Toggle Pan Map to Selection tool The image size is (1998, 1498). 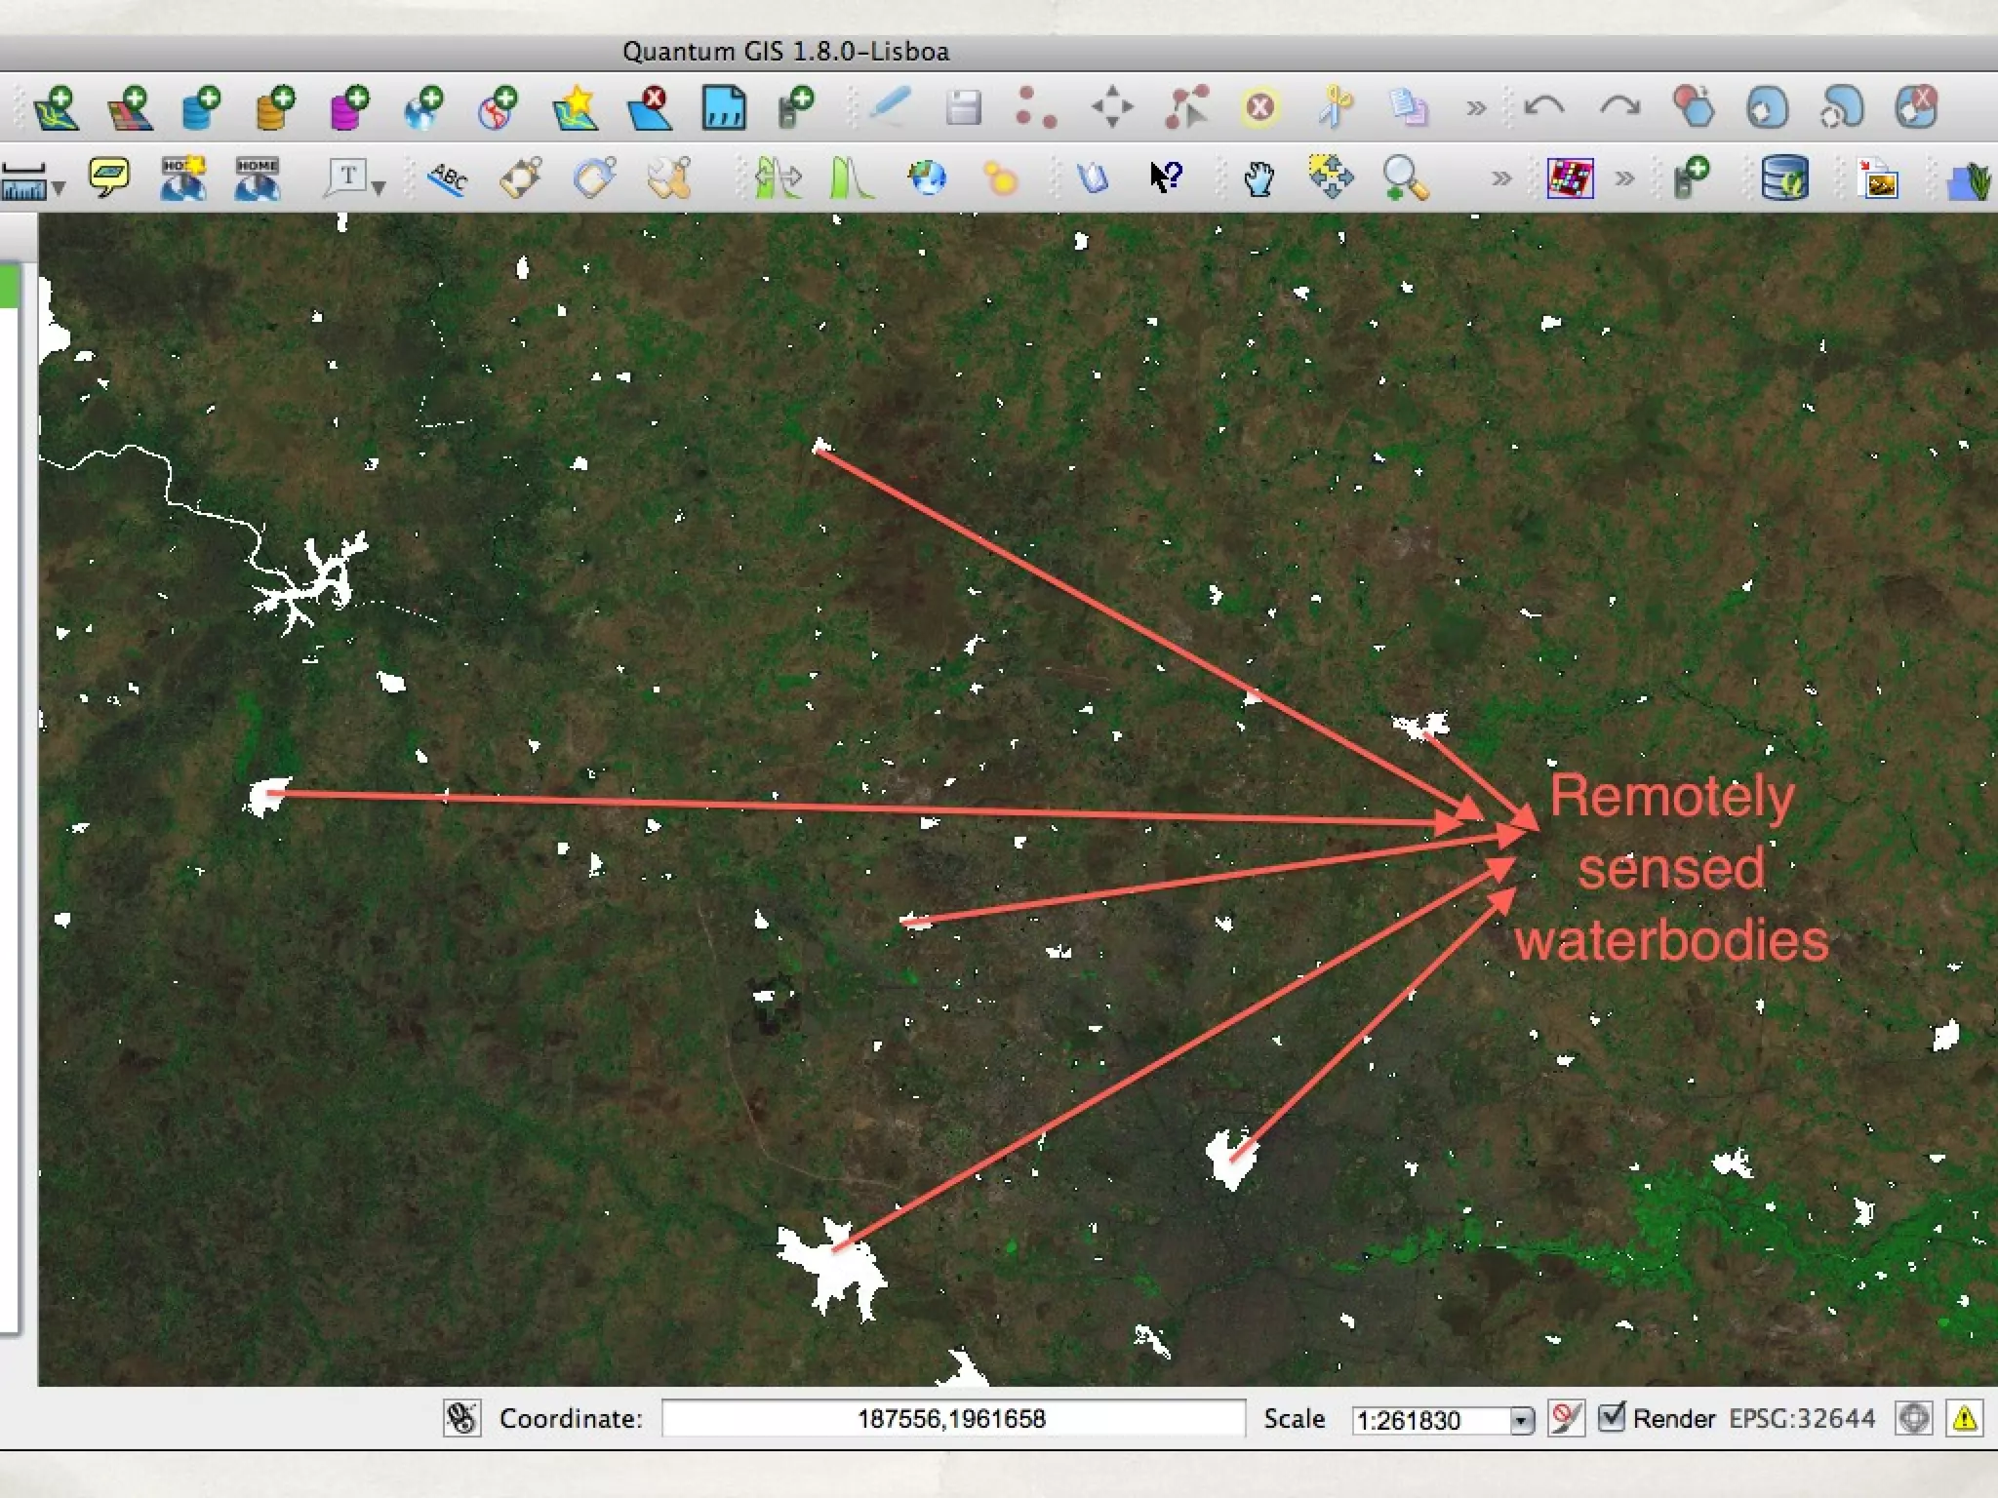(1332, 177)
